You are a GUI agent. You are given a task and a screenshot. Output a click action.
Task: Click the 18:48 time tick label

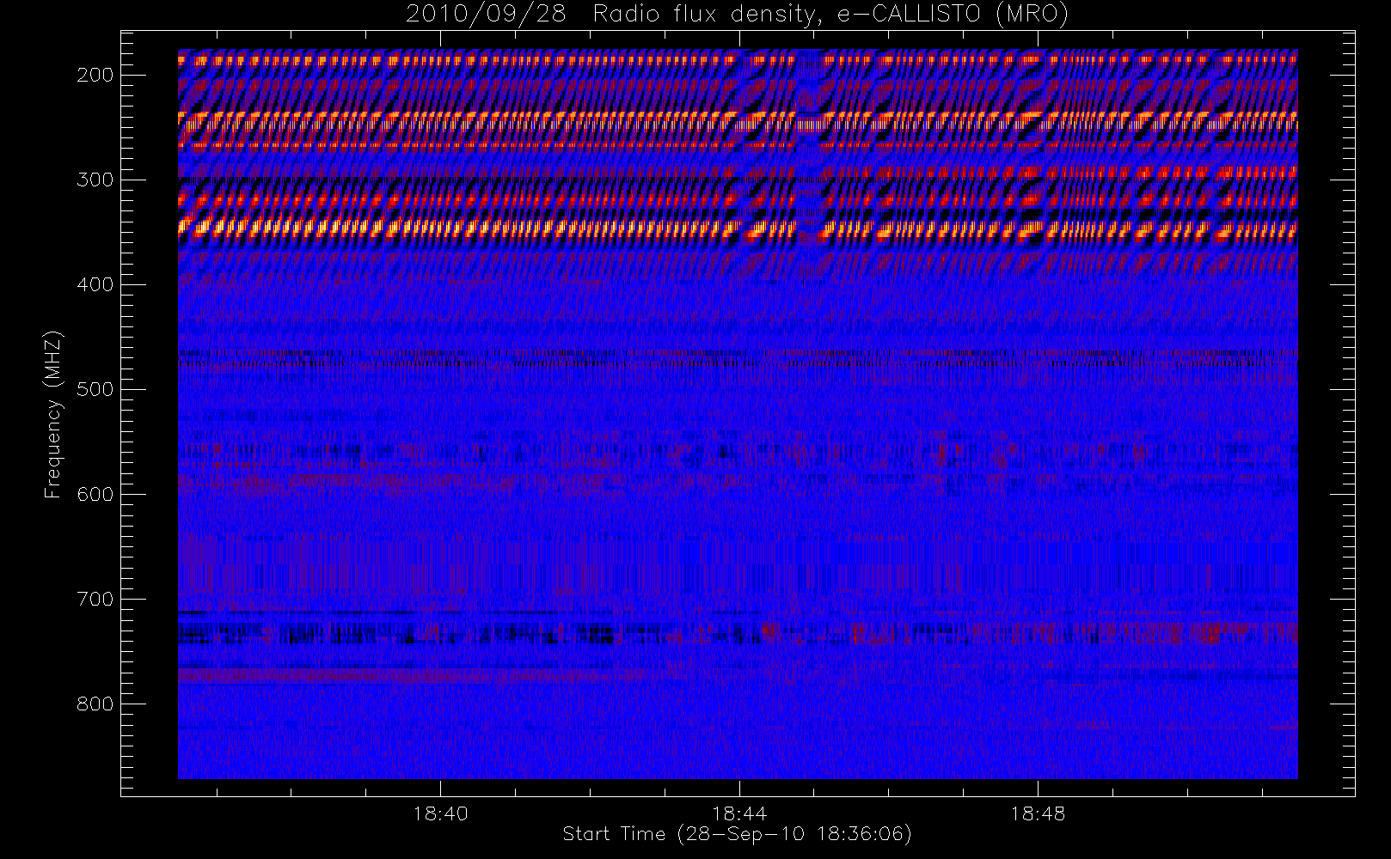[x=1038, y=813]
